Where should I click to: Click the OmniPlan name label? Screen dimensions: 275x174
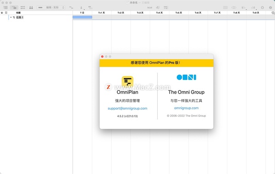(x=127, y=92)
